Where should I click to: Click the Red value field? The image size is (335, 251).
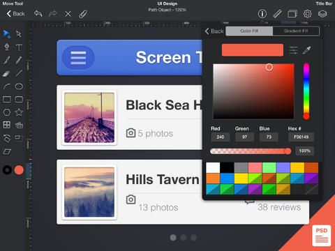click(x=221, y=137)
